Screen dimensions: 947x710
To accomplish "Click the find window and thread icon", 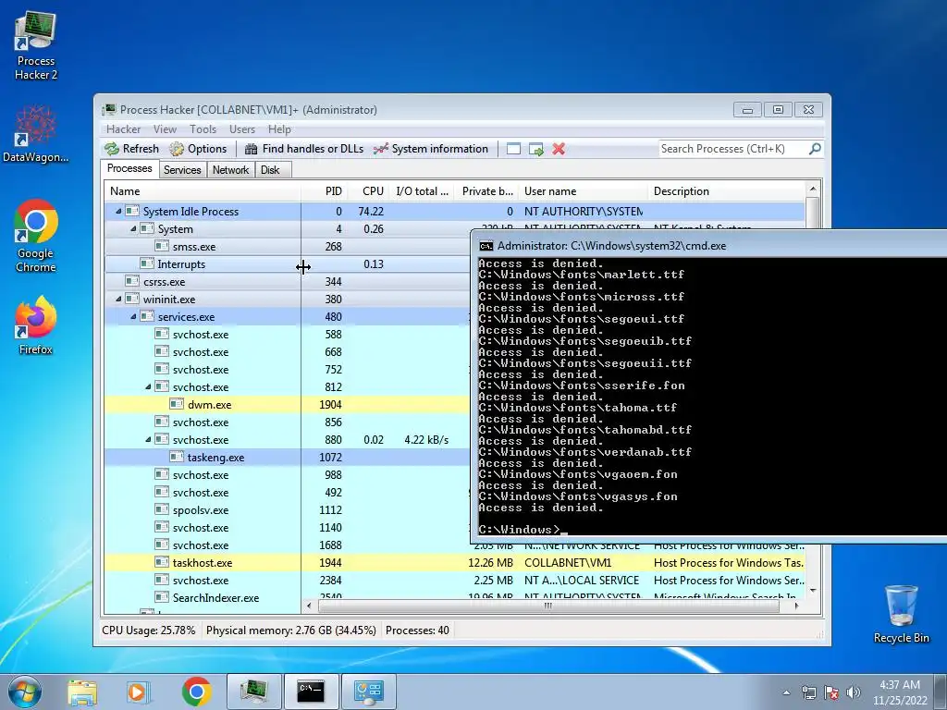I will click(x=535, y=149).
